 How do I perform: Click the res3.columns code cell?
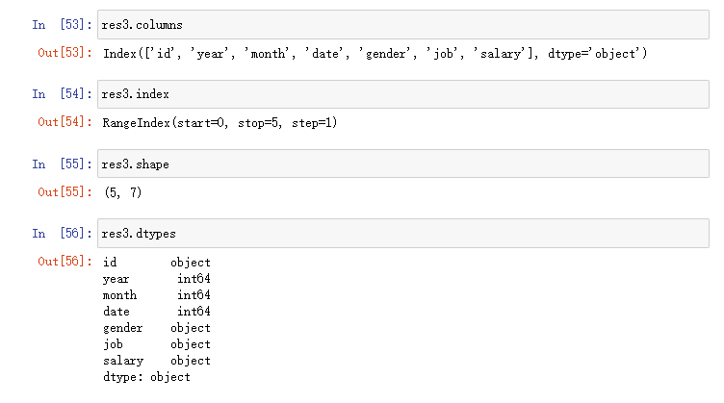(404, 23)
